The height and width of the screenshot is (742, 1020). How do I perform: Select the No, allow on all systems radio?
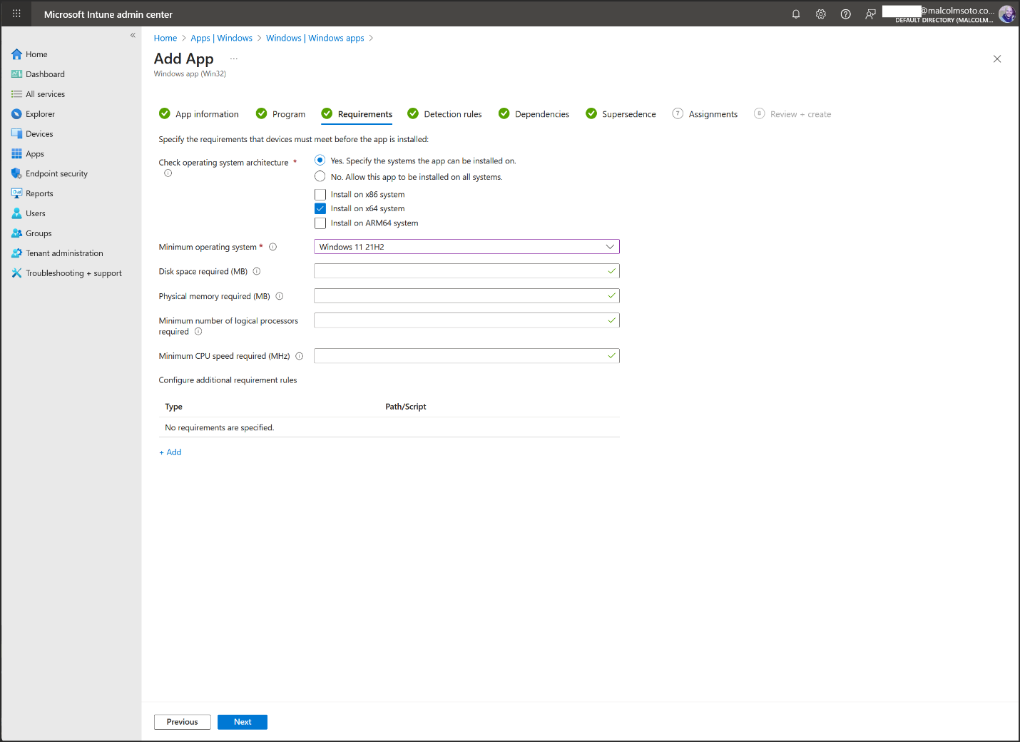click(320, 177)
